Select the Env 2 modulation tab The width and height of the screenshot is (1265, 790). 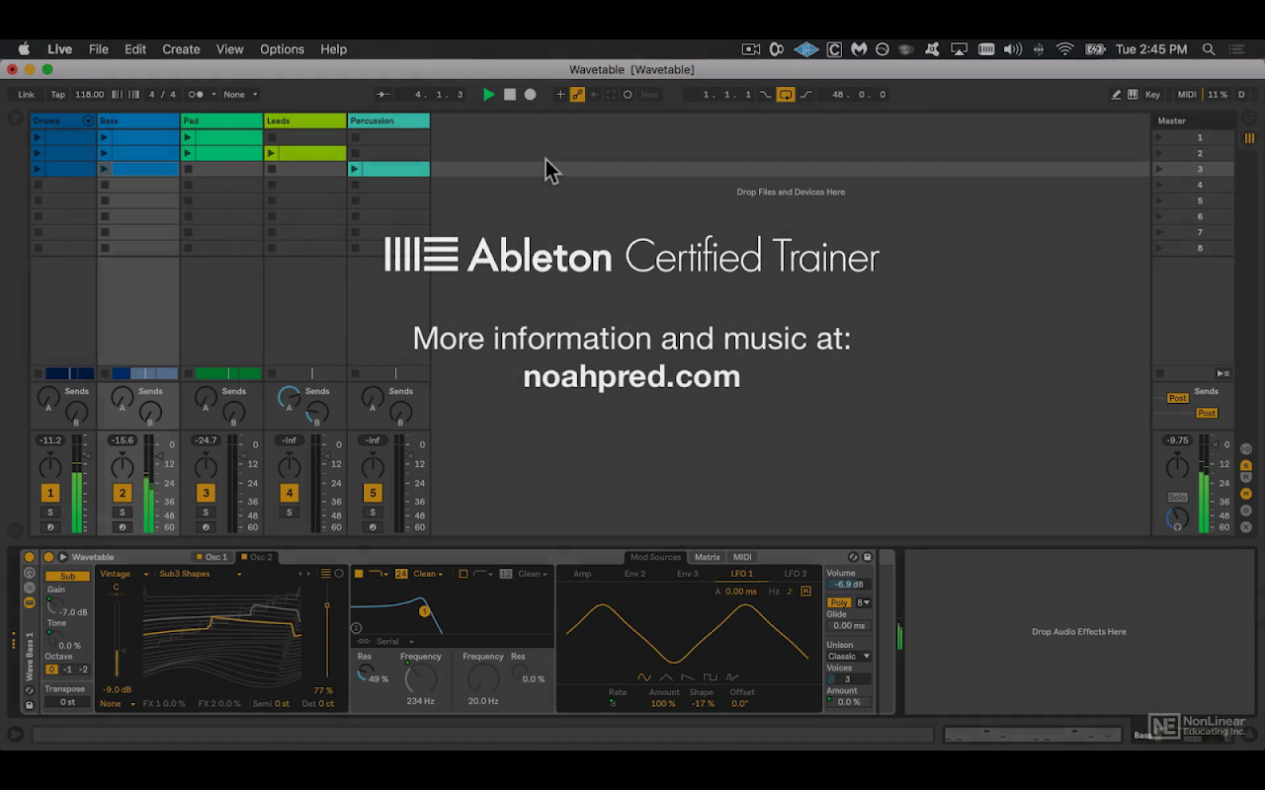click(x=634, y=574)
